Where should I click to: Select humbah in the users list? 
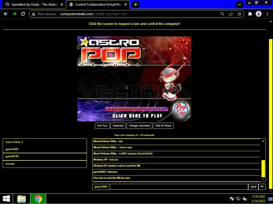(45, 164)
